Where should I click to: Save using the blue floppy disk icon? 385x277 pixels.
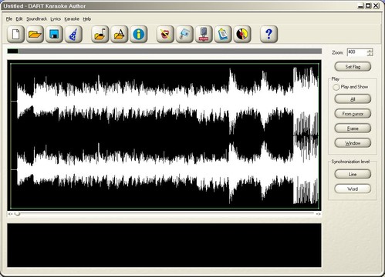coord(54,34)
